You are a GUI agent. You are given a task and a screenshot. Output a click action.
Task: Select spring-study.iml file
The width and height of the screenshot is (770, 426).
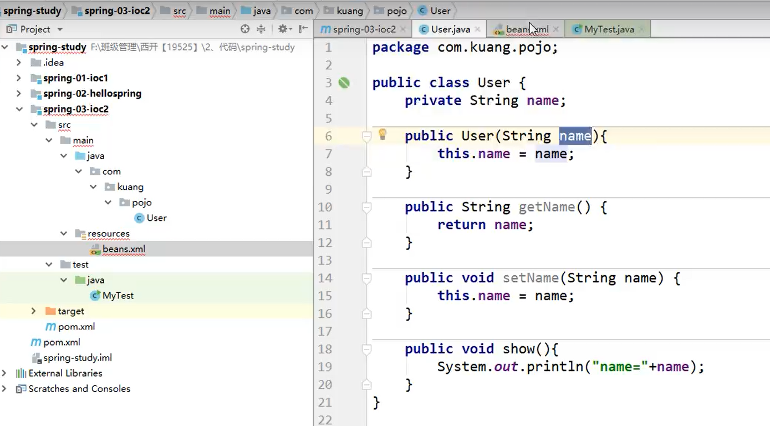tap(72, 358)
